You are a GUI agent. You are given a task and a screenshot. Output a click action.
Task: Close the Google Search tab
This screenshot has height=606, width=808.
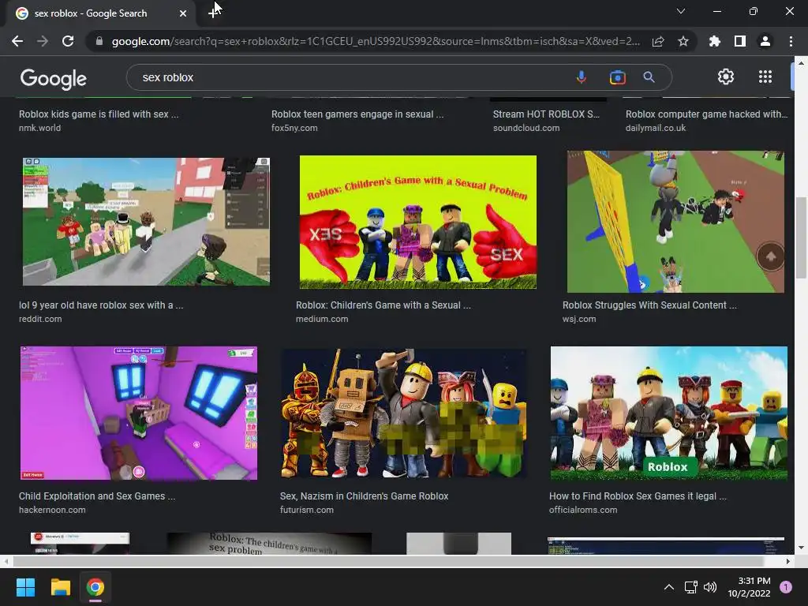[x=183, y=13]
